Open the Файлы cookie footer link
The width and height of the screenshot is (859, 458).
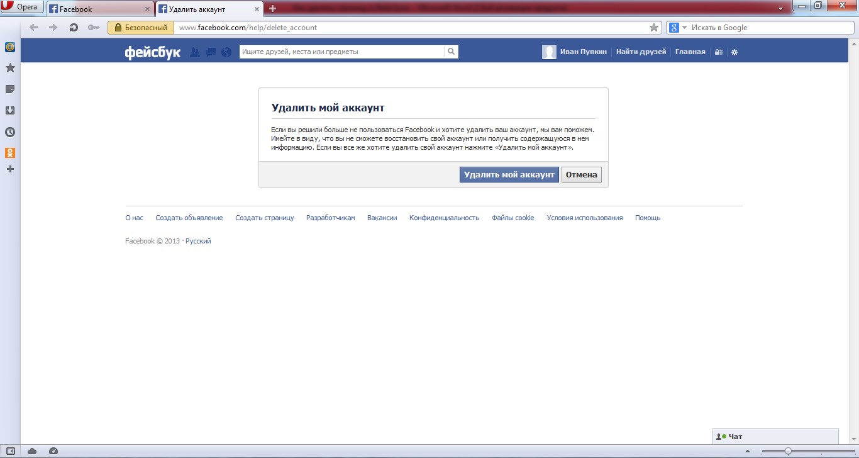pyautogui.click(x=513, y=218)
